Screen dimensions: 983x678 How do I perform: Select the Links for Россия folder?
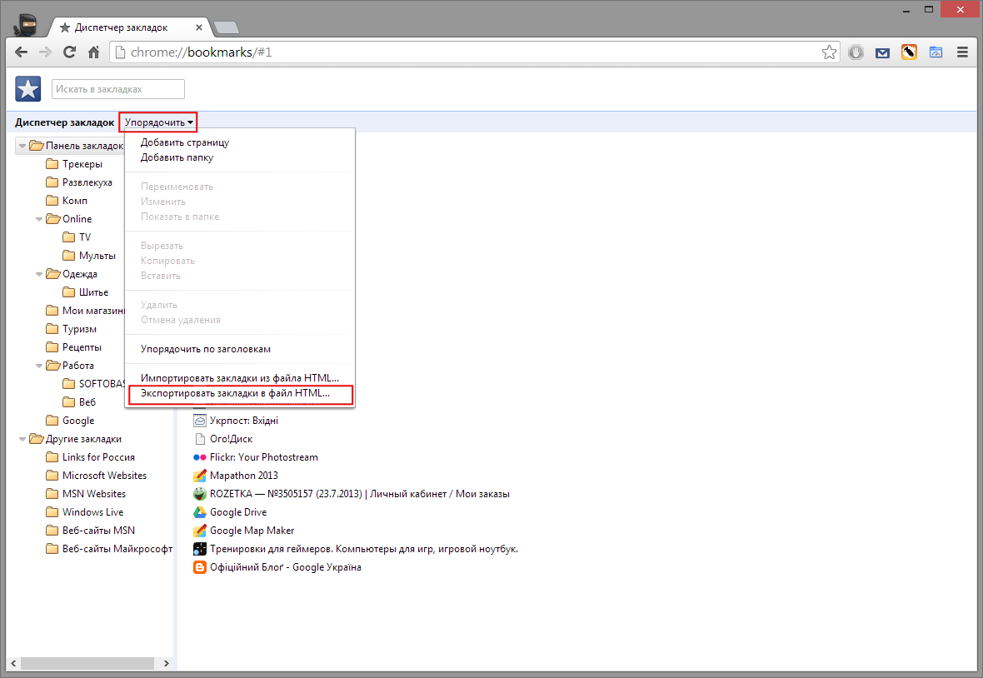pyautogui.click(x=91, y=456)
